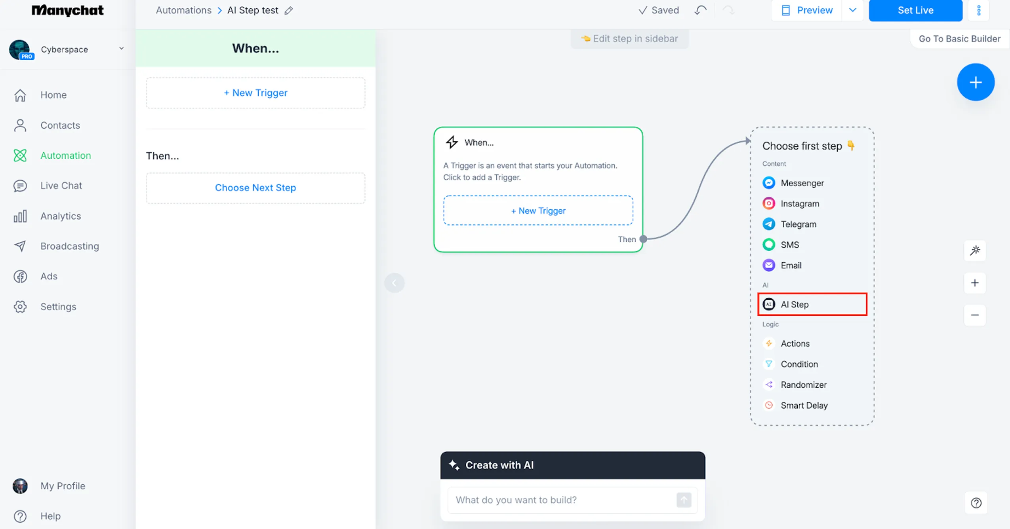The image size is (1010, 529).
Task: Select the Instagram content step
Action: click(x=799, y=203)
